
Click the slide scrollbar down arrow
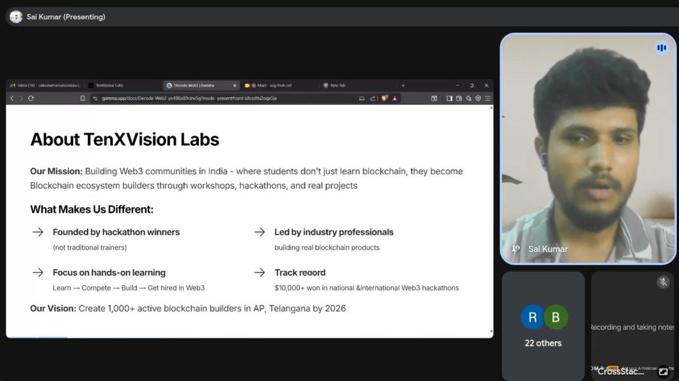[491, 332]
